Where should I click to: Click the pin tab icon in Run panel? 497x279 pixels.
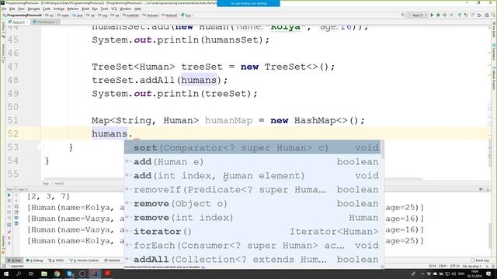pyautogui.click(x=9, y=232)
